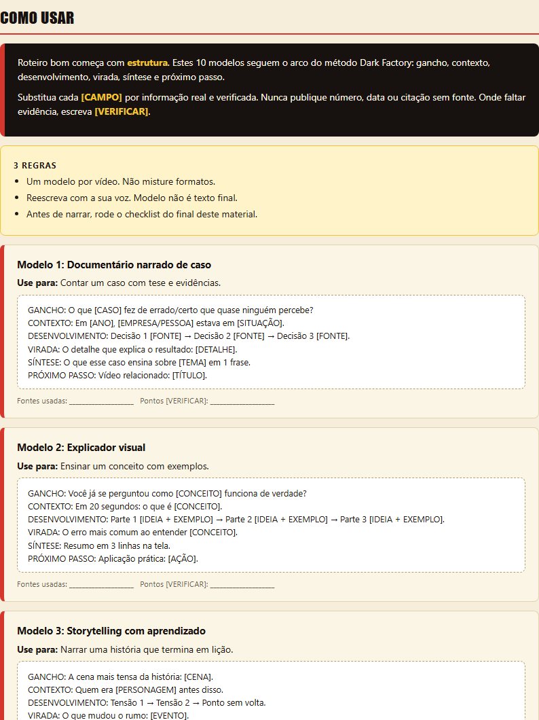The height and width of the screenshot is (720, 539).
Task: Click title 'Modelo 1: Documentário narrado de caso'
Action: [114, 265]
